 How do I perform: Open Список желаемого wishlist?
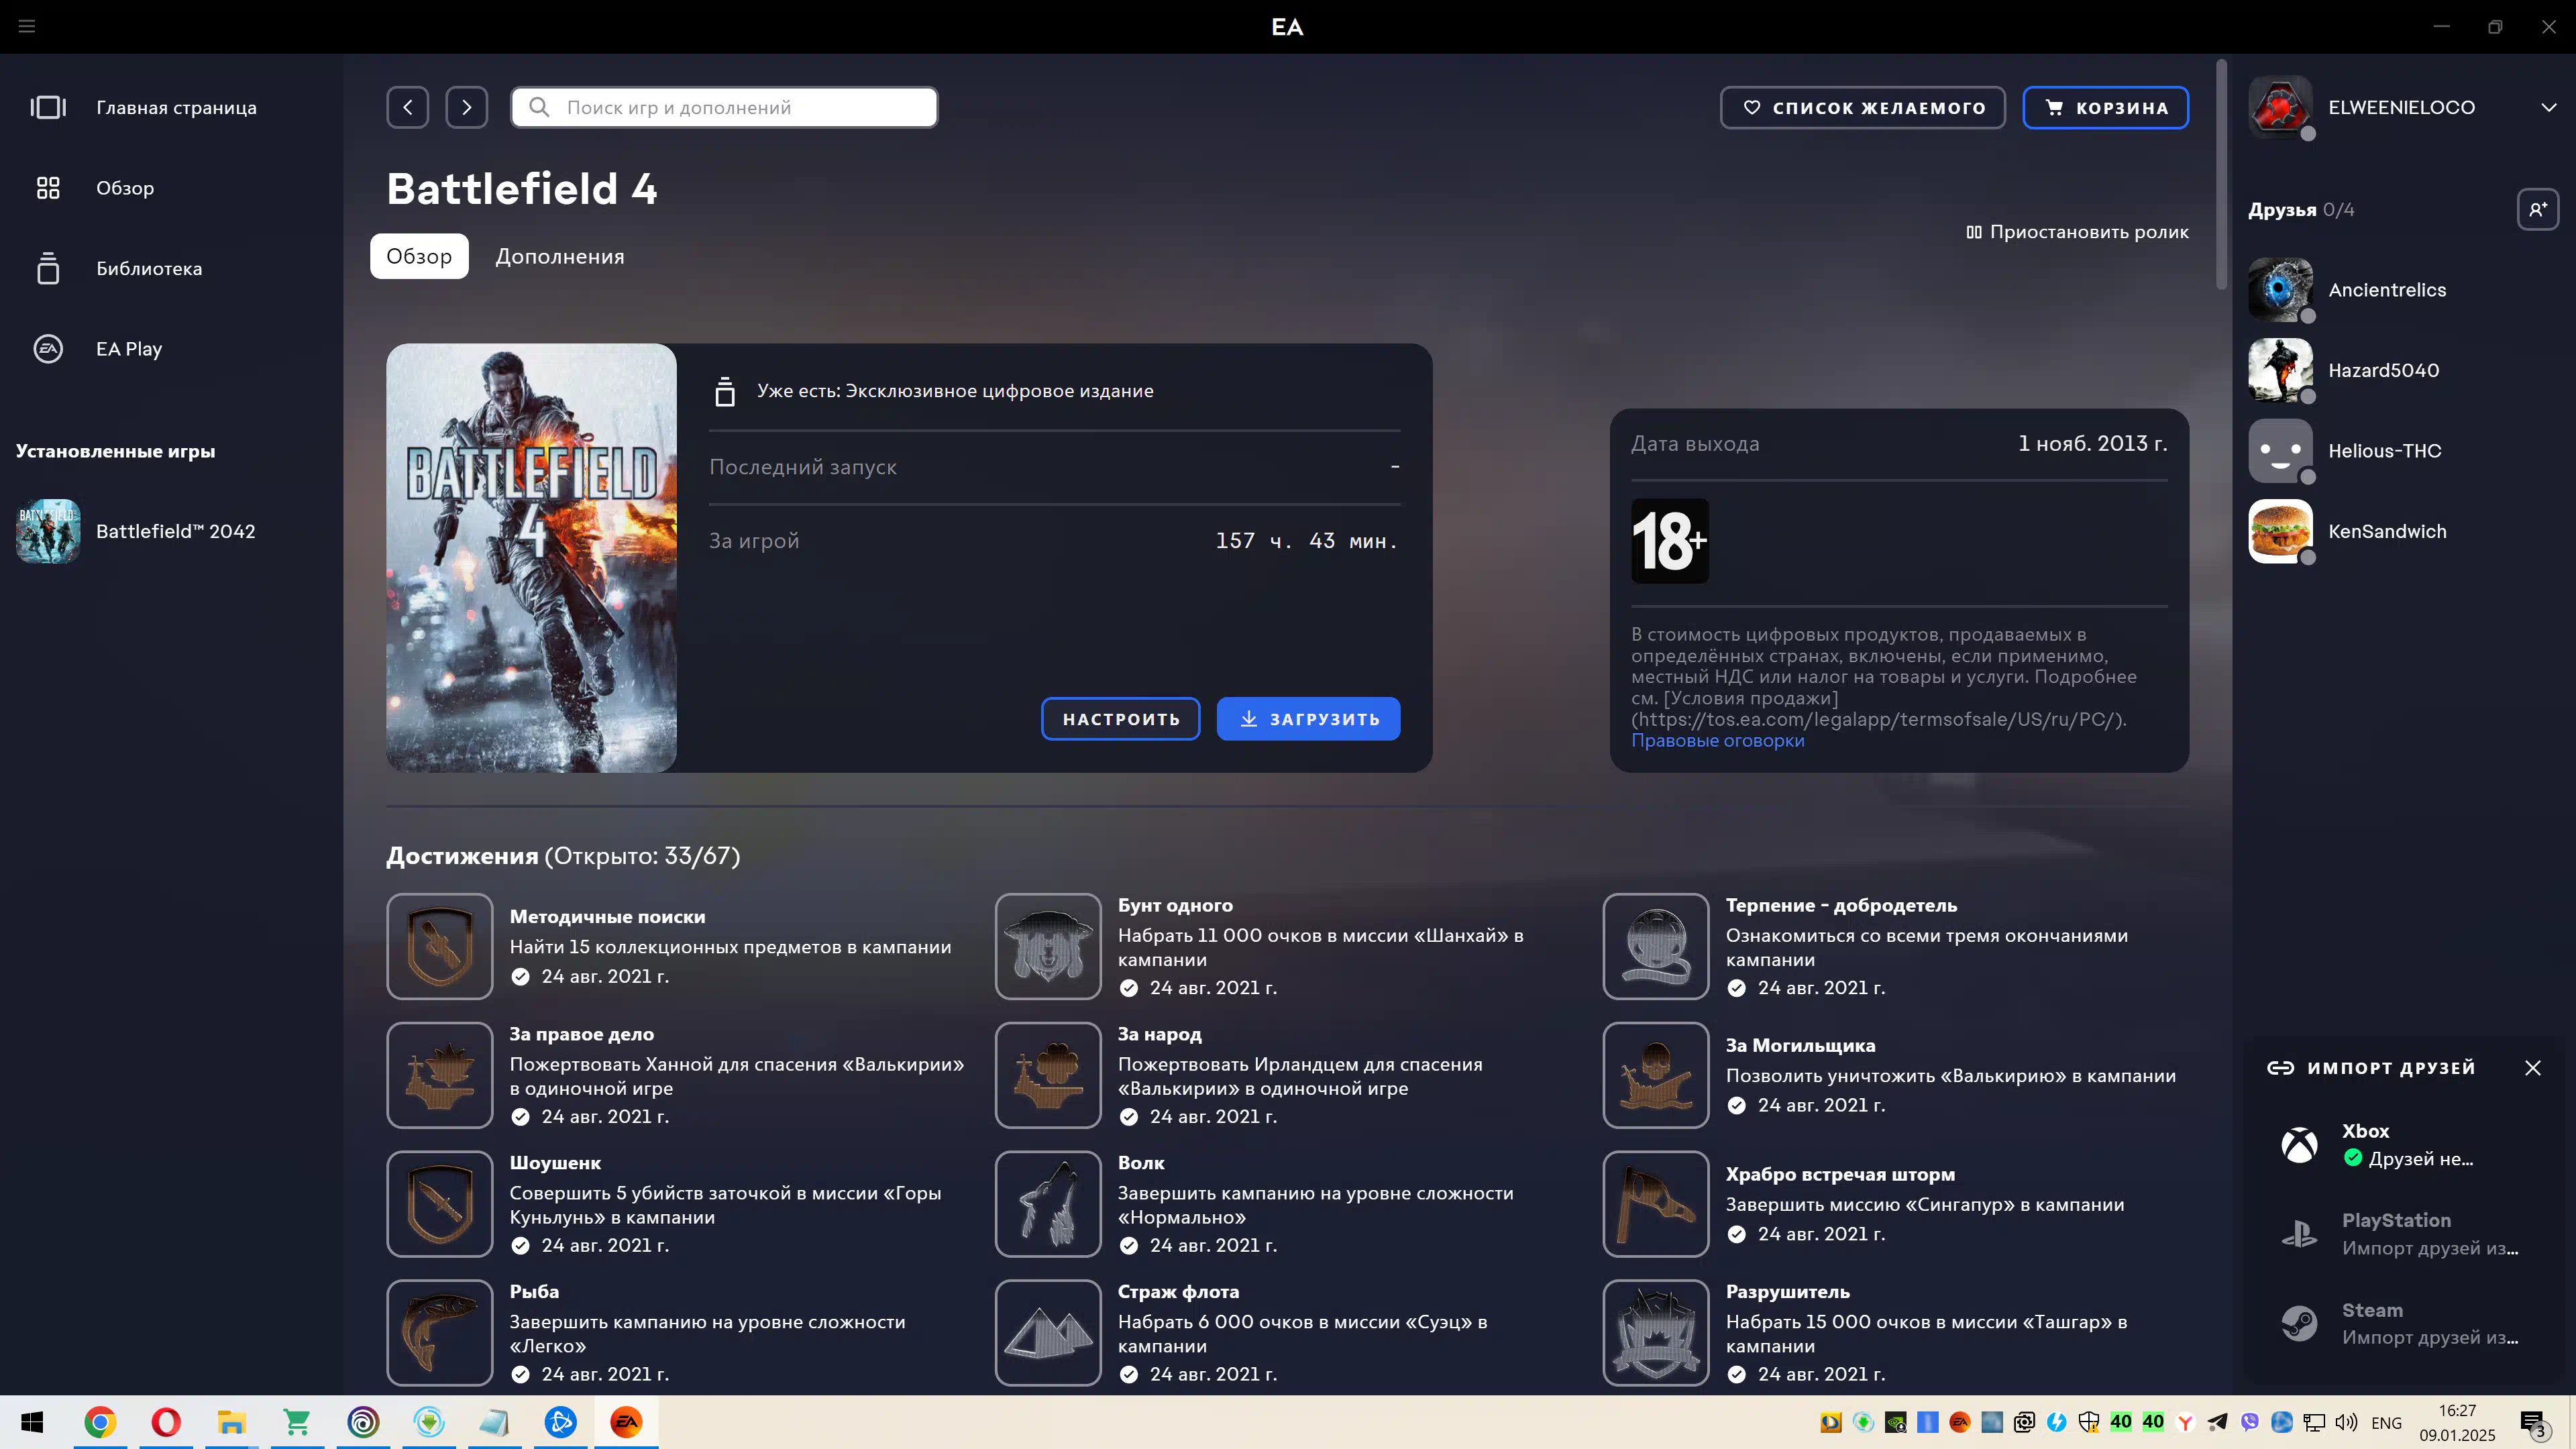tap(1862, 107)
